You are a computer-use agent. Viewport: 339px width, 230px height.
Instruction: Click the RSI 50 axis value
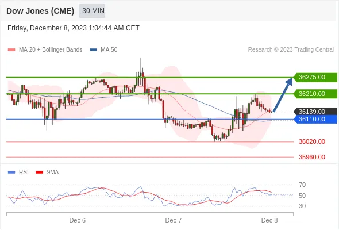[x=302, y=195]
